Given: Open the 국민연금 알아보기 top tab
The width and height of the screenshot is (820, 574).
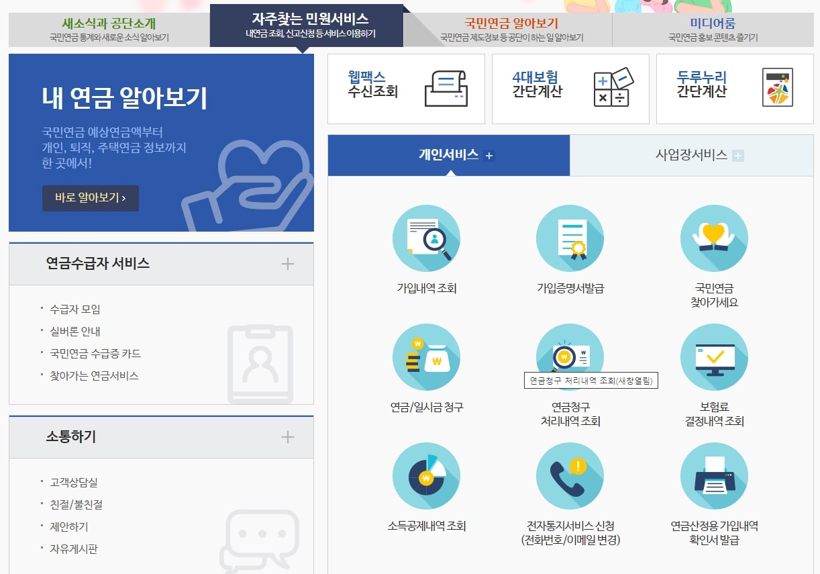Looking at the screenshot, I should coord(511,30).
